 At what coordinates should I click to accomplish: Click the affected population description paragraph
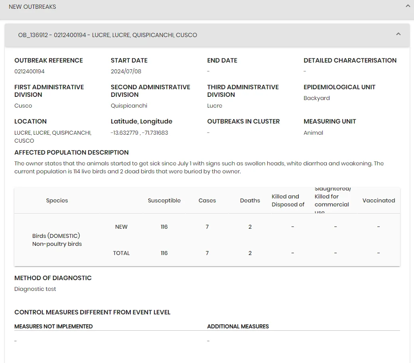pyautogui.click(x=199, y=167)
